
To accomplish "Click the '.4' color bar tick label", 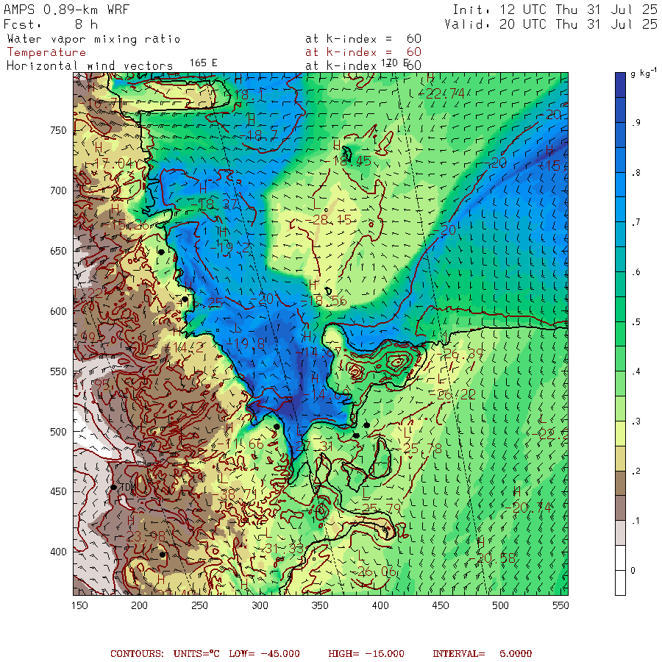I will point(636,371).
